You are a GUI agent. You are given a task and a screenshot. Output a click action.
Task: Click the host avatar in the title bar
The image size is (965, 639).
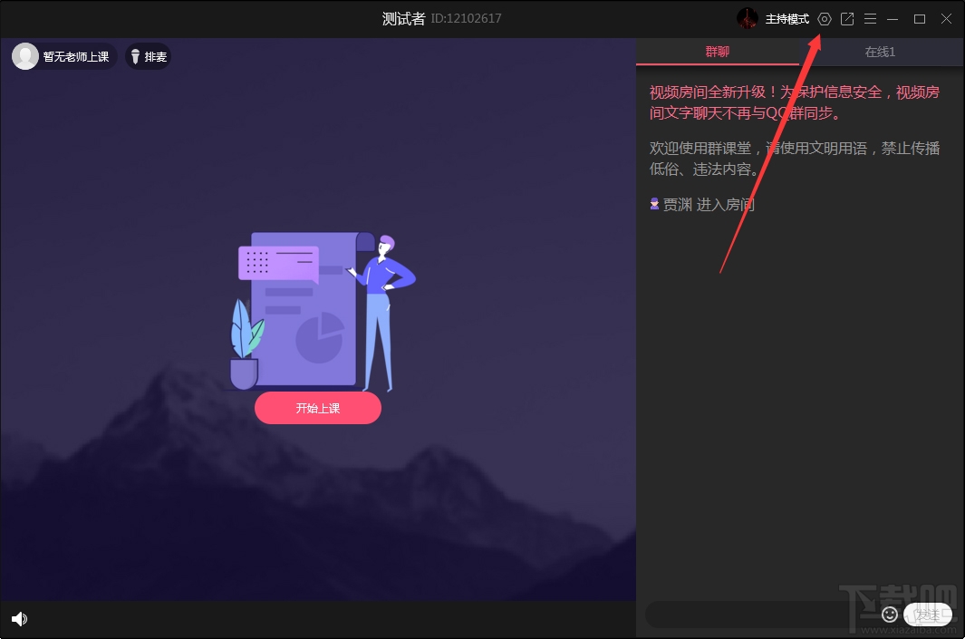pos(748,18)
